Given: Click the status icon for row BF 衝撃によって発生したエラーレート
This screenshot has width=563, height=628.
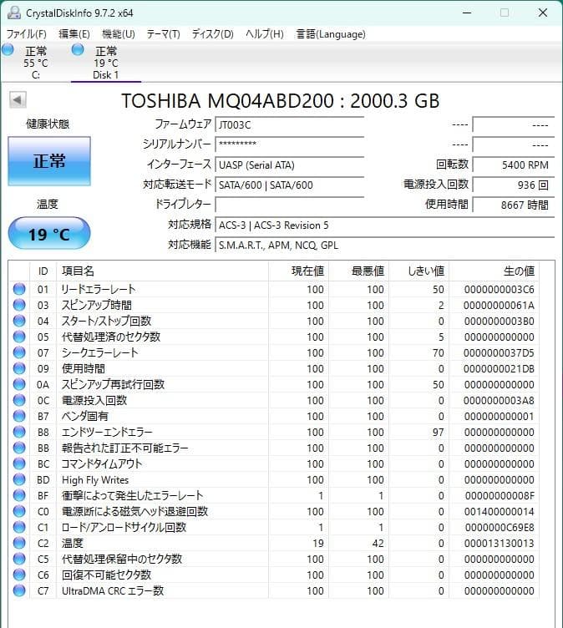Looking at the screenshot, I should pyautogui.click(x=19, y=495).
